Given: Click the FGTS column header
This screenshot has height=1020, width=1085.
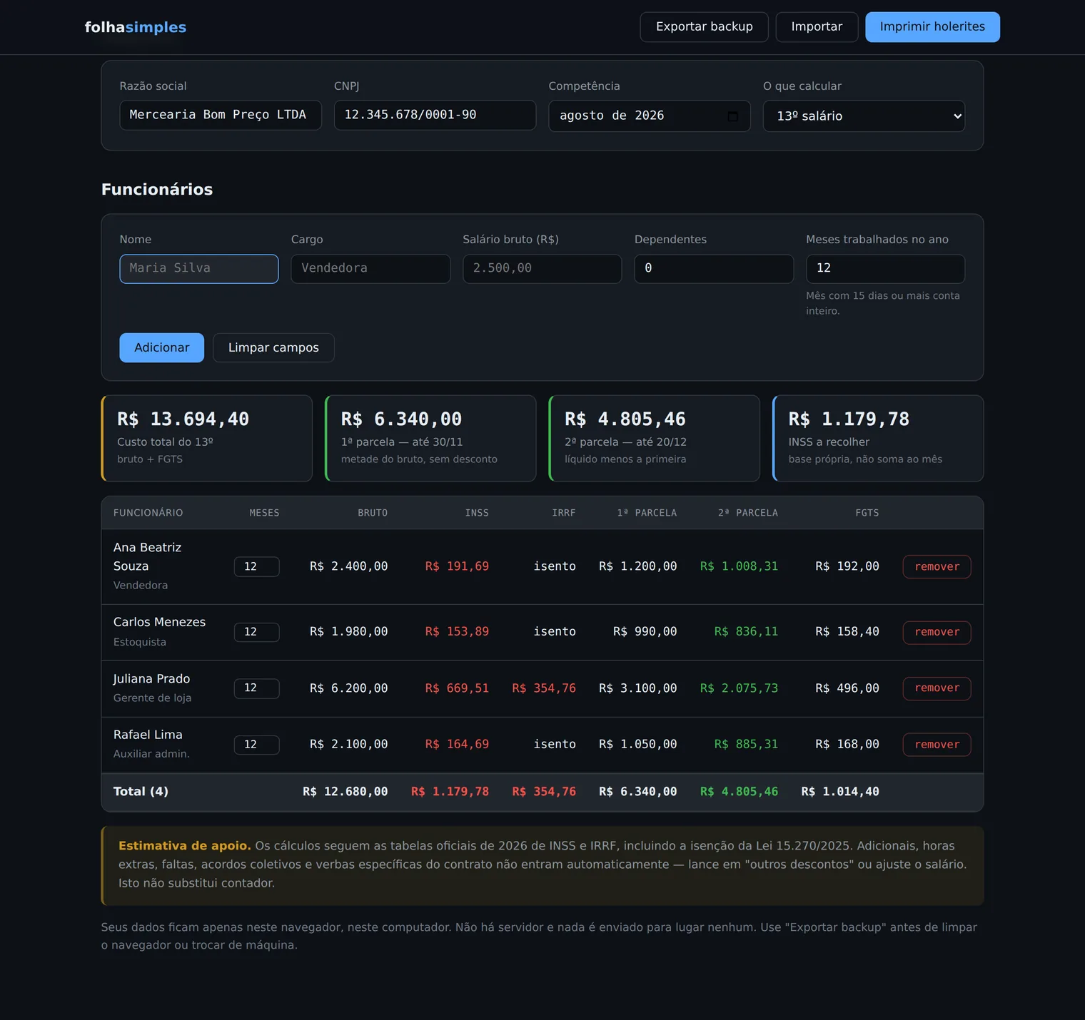Looking at the screenshot, I should (867, 513).
